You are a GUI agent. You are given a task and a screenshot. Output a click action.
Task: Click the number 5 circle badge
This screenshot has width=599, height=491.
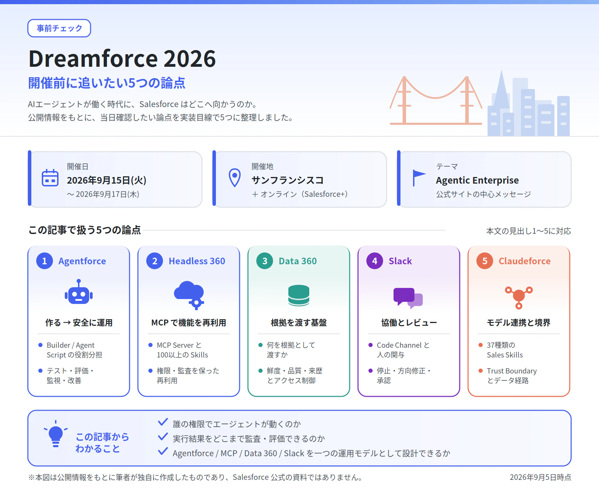coord(485,261)
